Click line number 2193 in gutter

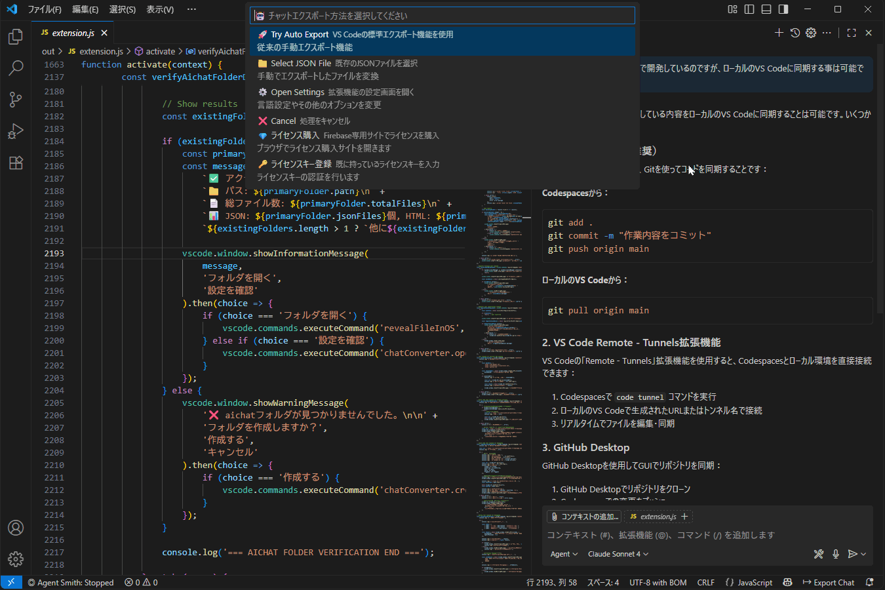(x=54, y=253)
